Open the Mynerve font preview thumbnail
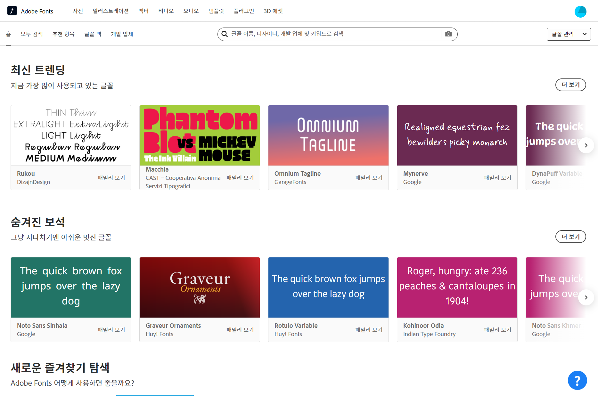This screenshot has width=598, height=396. pyautogui.click(x=457, y=135)
